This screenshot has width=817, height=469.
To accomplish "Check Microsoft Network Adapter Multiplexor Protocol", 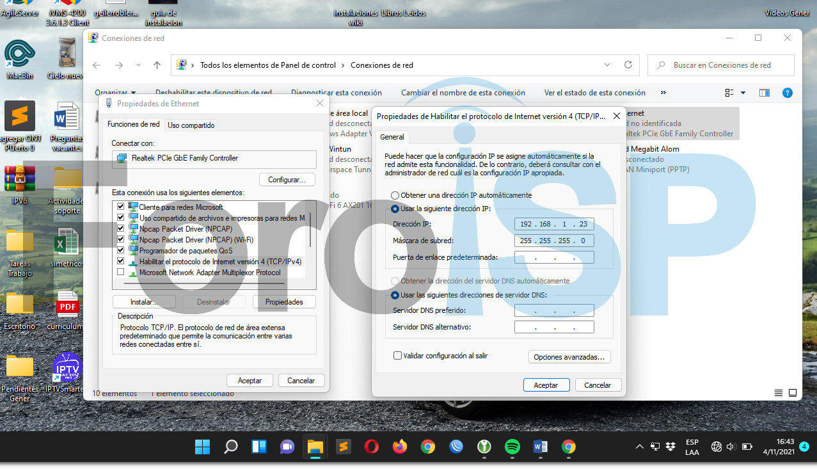I will coord(121,273).
